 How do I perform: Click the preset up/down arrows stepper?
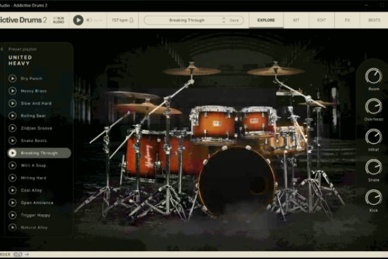[224, 20]
